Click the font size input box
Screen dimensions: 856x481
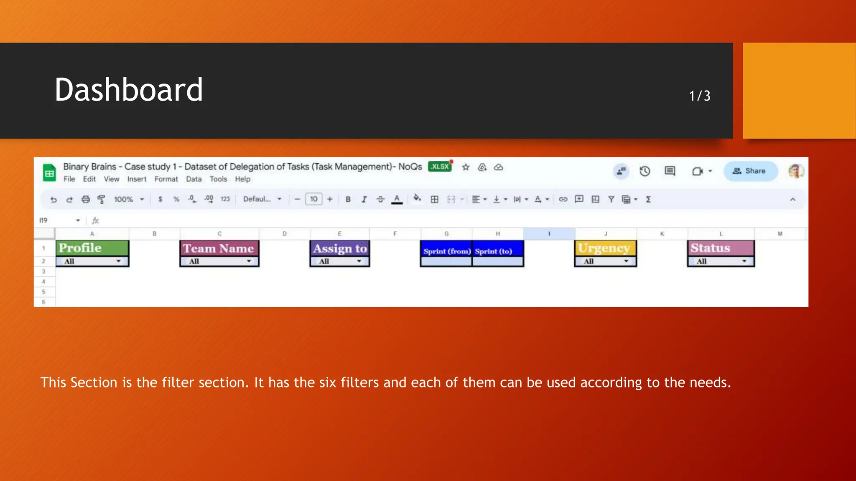[x=313, y=200]
